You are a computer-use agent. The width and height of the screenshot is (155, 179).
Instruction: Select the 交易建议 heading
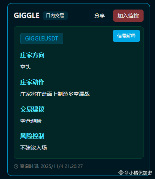32,109
